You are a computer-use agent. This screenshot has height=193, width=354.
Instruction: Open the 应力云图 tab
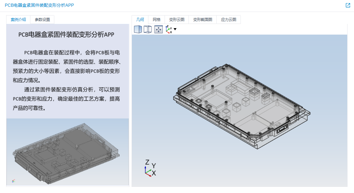(x=229, y=20)
